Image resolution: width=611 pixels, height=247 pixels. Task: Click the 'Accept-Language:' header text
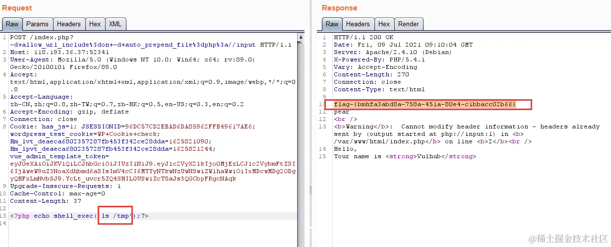click(x=41, y=97)
